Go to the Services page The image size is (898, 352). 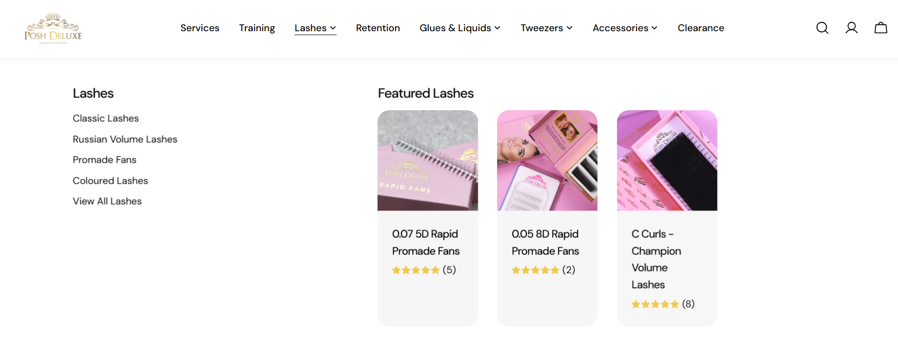[x=200, y=28]
